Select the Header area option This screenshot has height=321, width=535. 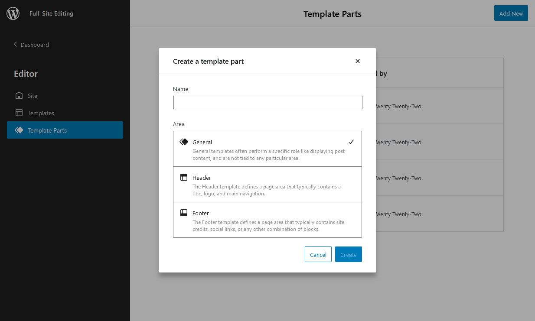click(x=267, y=184)
